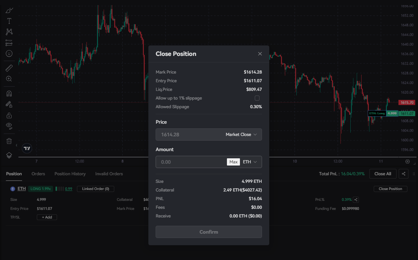Click the 0.99 risk level link
Image resolution: width=418 pixels, height=260 pixels.
68,189
